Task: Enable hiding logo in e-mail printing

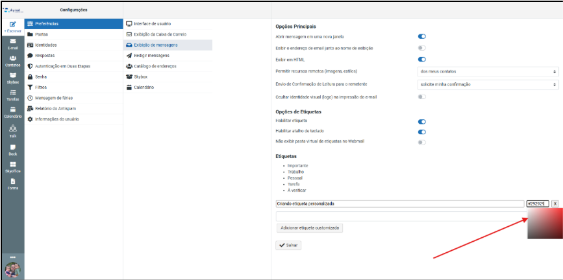Action: (422, 97)
